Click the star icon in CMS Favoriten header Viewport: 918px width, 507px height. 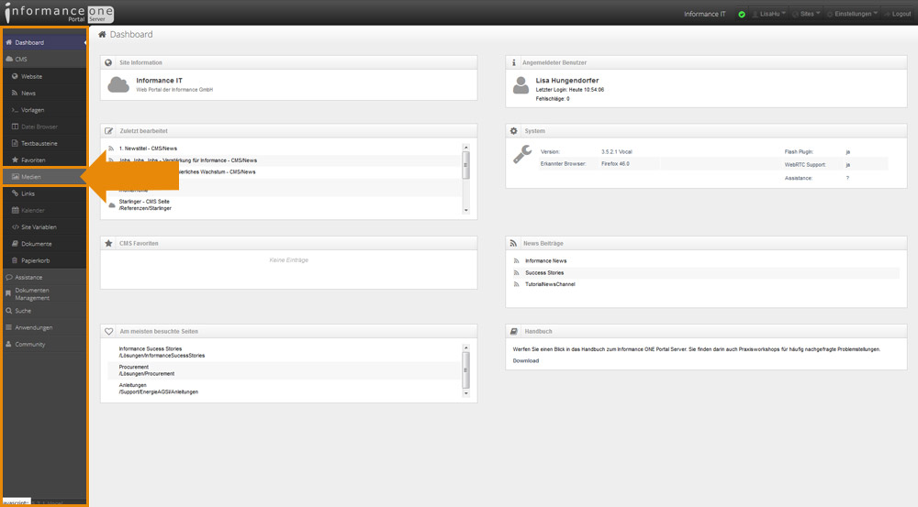point(108,243)
